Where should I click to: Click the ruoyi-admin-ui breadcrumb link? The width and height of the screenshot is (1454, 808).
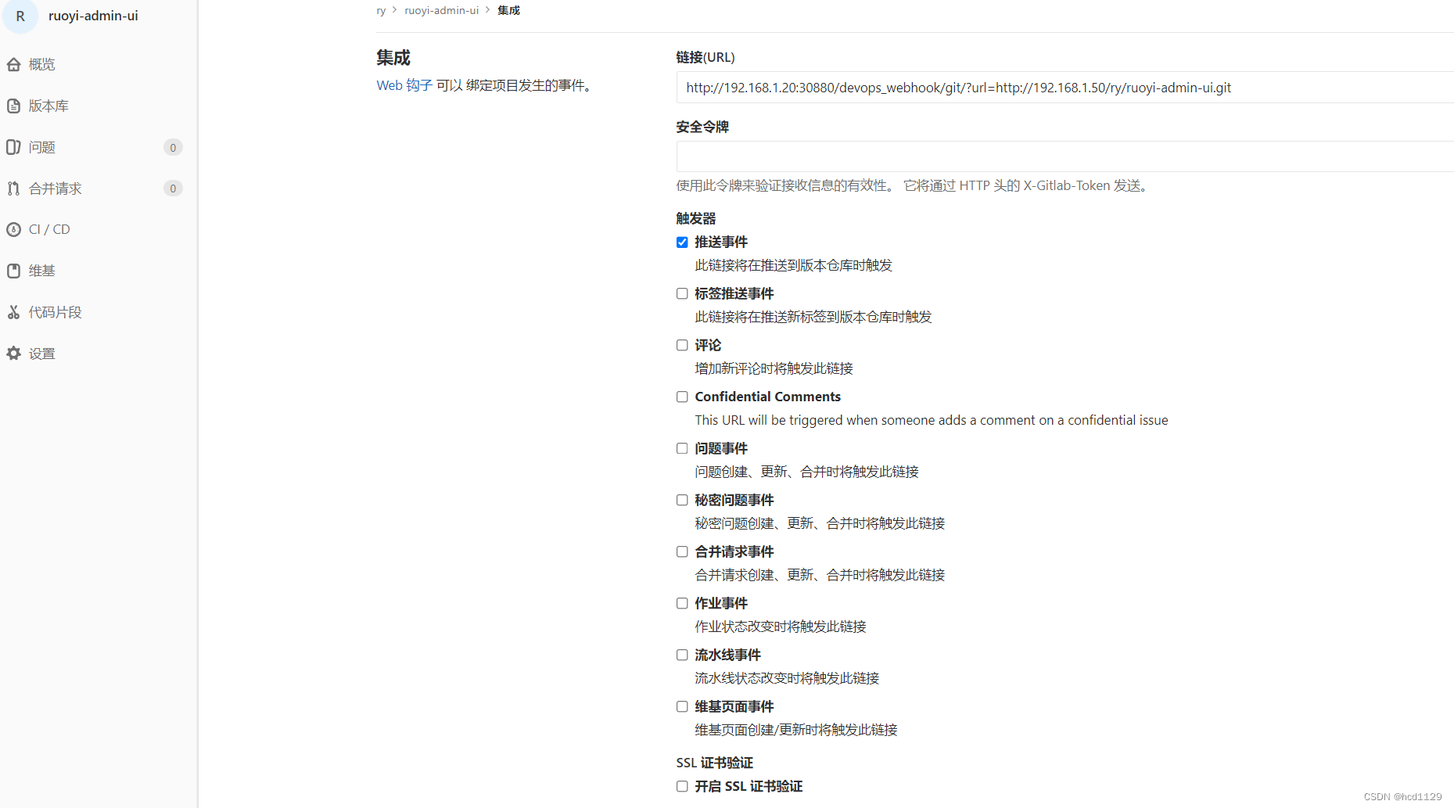[x=441, y=10]
